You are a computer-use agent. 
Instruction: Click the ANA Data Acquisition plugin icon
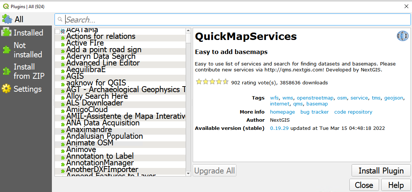point(63,124)
